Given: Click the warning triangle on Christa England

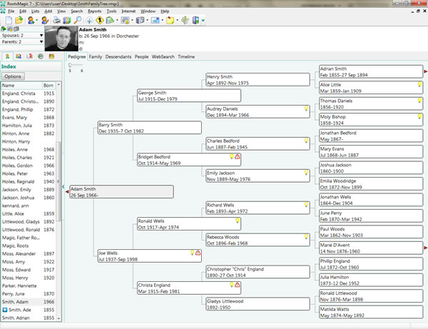Looking at the screenshot, I should click(238, 285).
